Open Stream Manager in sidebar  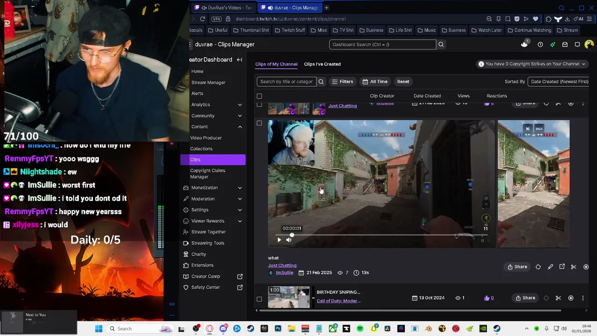pos(208,83)
